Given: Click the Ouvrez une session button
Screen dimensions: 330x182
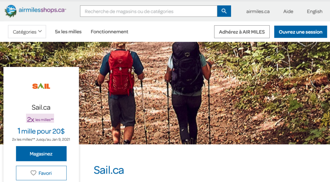Looking at the screenshot, I should pyautogui.click(x=301, y=32).
